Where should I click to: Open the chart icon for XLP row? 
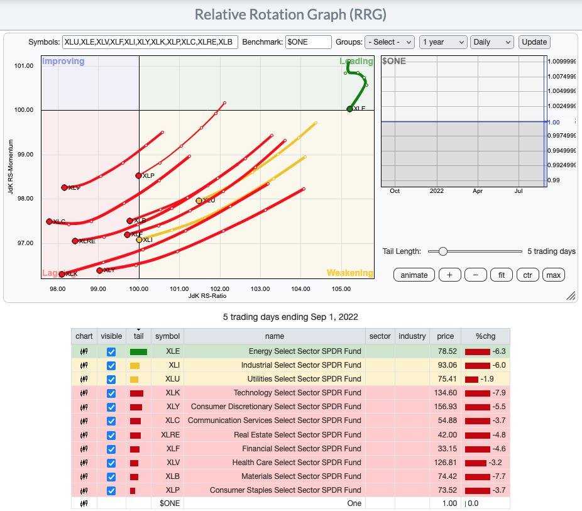click(84, 490)
